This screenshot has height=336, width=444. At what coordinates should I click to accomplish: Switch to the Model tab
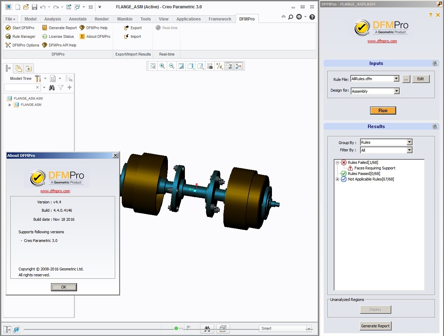coord(30,19)
